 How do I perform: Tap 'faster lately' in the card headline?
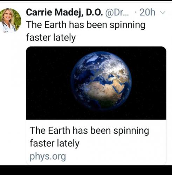click(x=54, y=143)
